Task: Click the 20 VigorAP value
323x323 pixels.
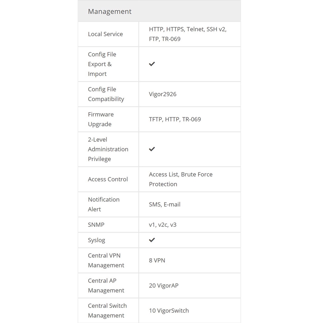Action: pyautogui.click(x=164, y=285)
